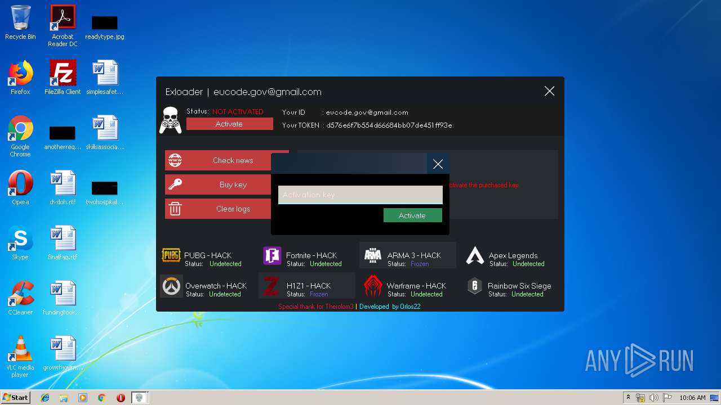Click the key icon beside Buy key
The width and height of the screenshot is (721, 405).
coord(175,184)
